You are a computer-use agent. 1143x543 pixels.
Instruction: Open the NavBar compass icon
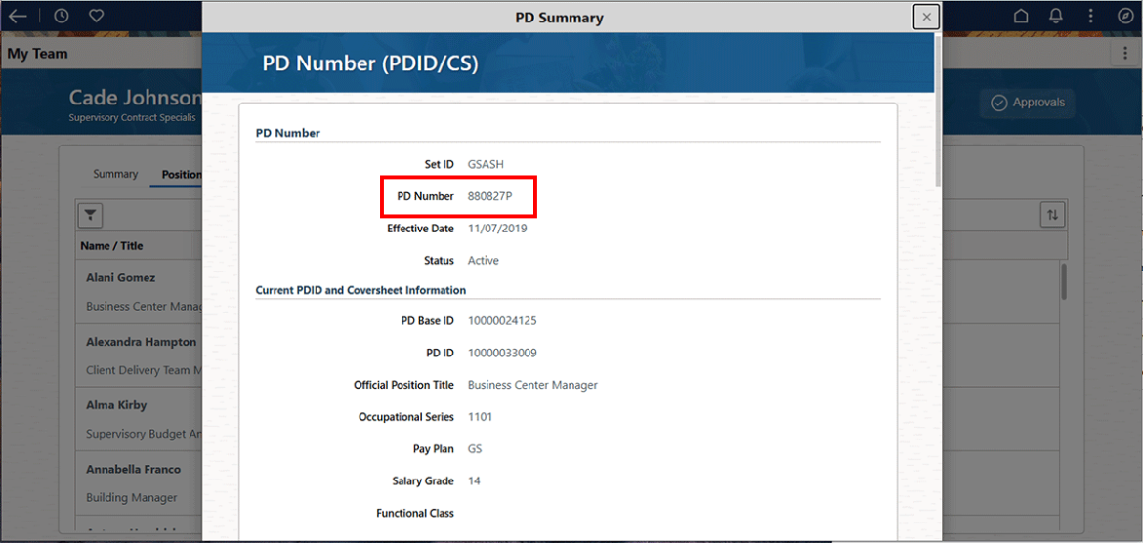click(x=1124, y=16)
